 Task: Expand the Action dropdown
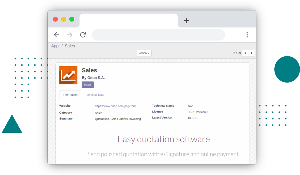(x=144, y=53)
